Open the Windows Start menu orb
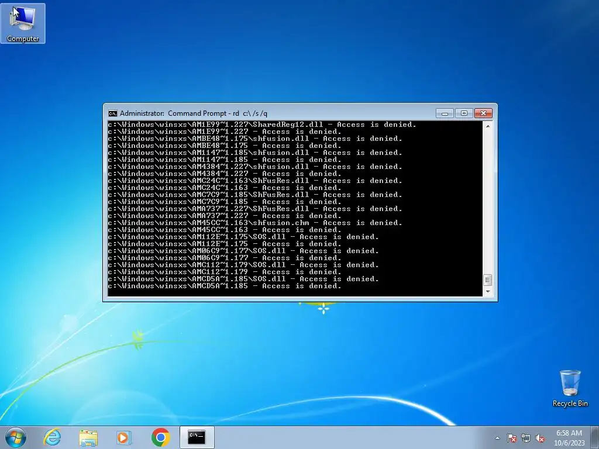Viewport: 599px width, 449px height. (16, 437)
